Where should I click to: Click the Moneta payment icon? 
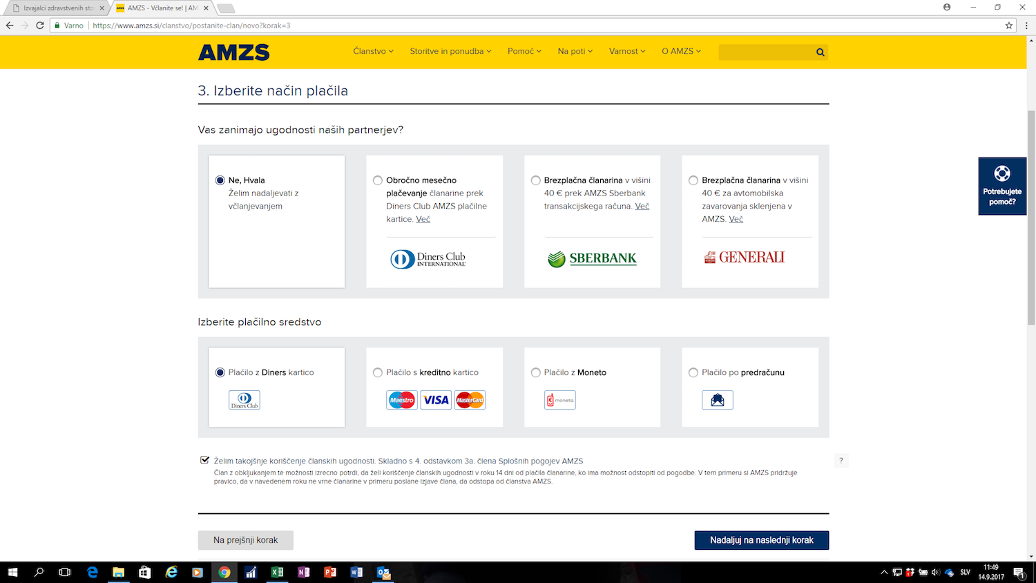(559, 400)
